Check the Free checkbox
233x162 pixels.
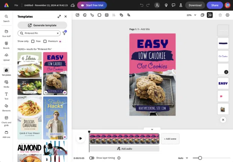pos(33,41)
